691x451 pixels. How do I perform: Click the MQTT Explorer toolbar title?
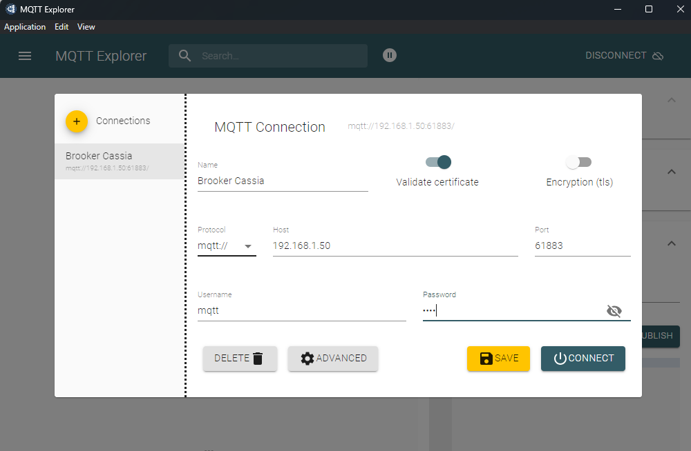(101, 56)
